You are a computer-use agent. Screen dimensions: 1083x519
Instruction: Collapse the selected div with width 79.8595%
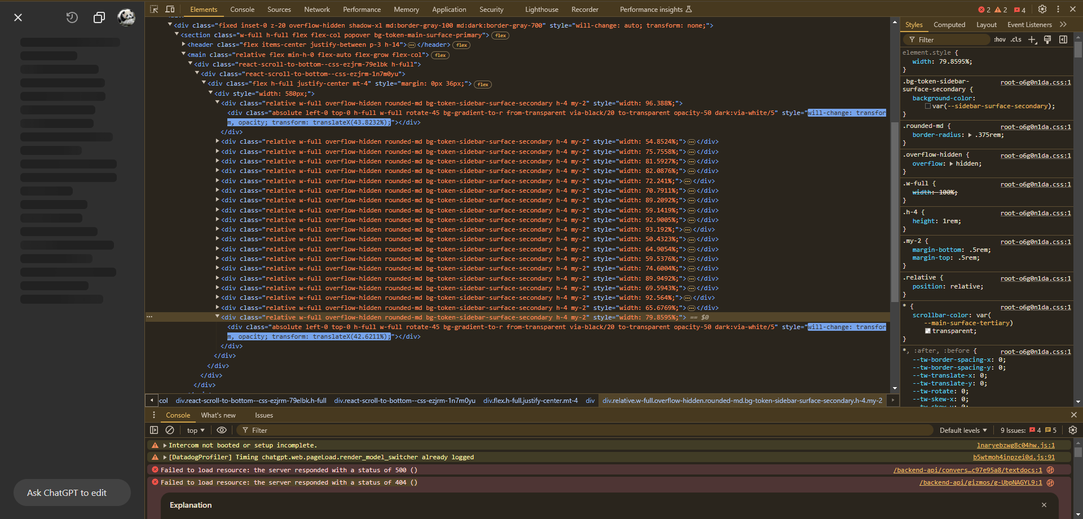click(217, 317)
